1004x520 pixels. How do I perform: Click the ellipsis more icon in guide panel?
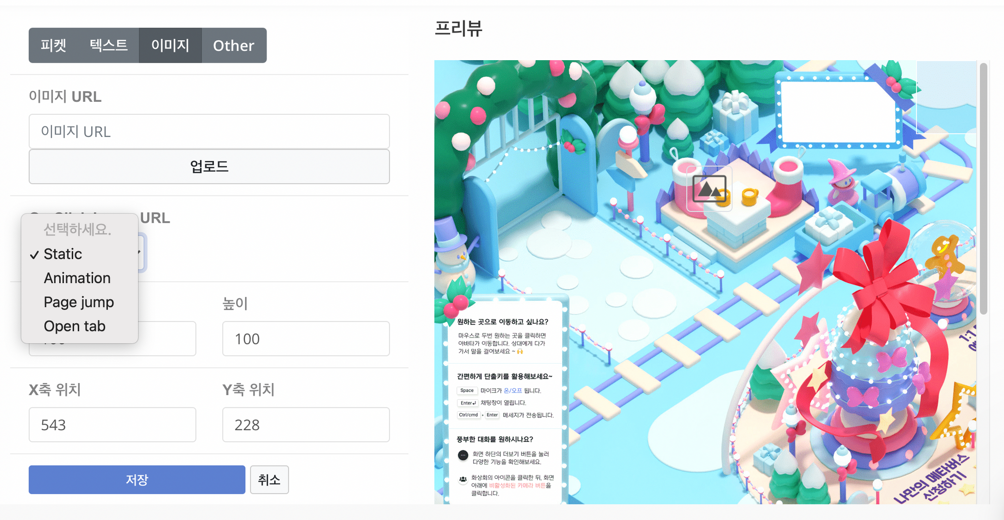coord(463,455)
